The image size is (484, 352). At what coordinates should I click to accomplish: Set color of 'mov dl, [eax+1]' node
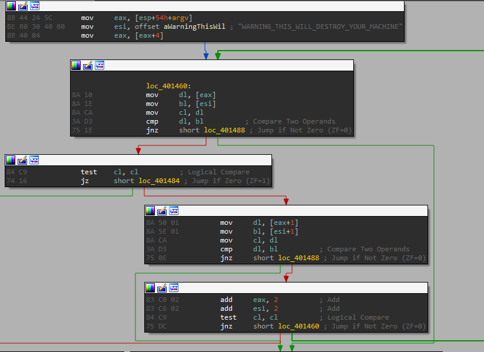[x=151, y=211]
